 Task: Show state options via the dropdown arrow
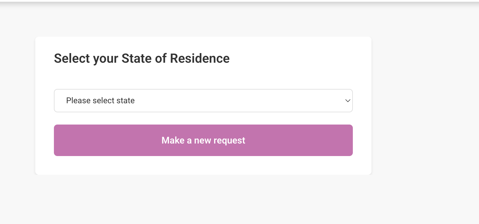[x=348, y=101]
